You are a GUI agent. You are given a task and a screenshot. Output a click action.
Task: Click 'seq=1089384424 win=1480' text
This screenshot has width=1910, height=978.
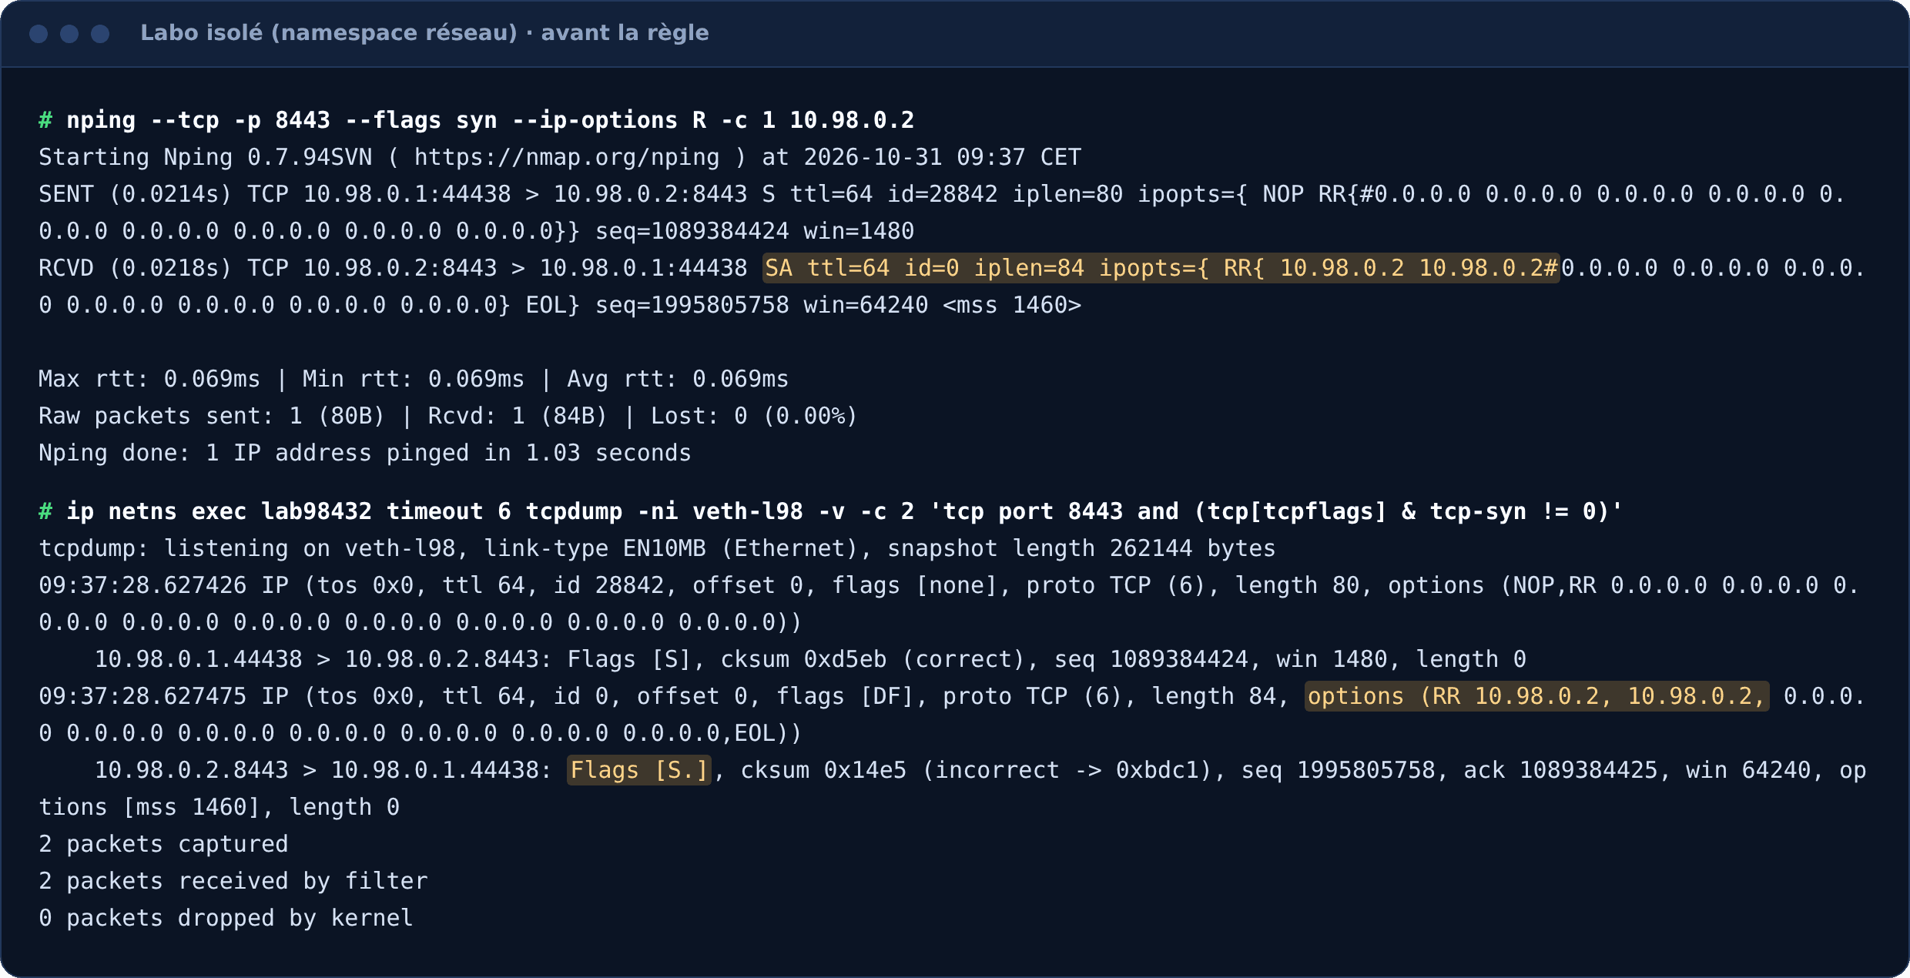point(755,231)
